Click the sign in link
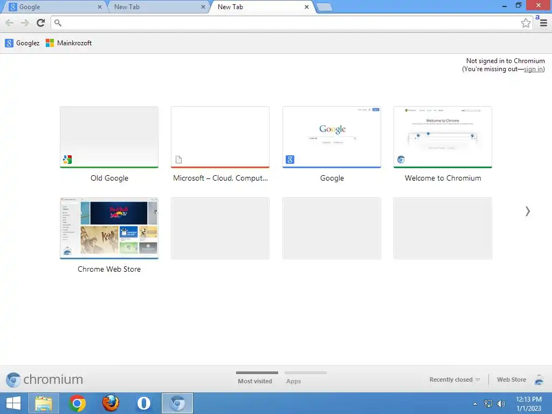 (533, 69)
